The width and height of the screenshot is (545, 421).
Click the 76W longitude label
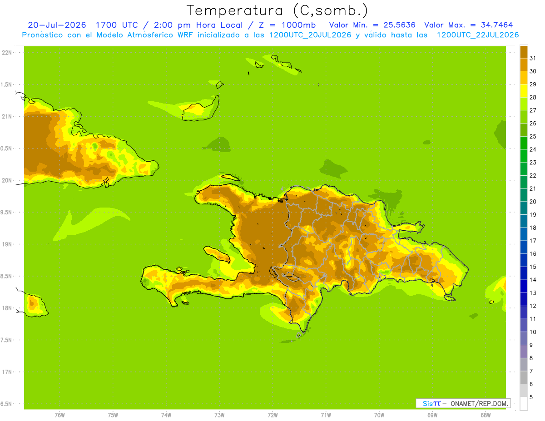tap(59, 415)
